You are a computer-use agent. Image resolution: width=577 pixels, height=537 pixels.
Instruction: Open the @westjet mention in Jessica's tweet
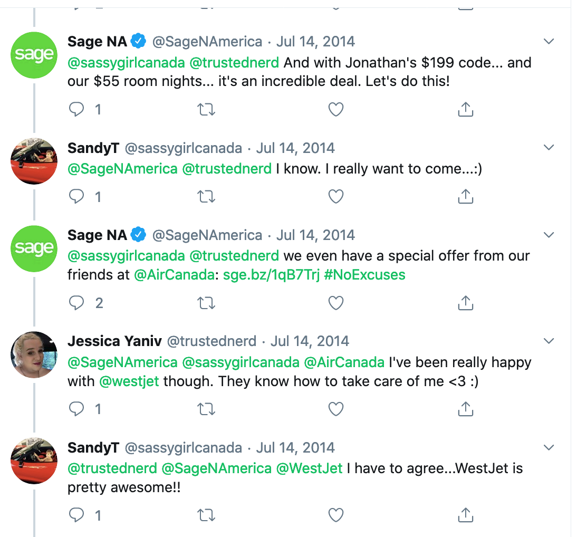pos(129,381)
